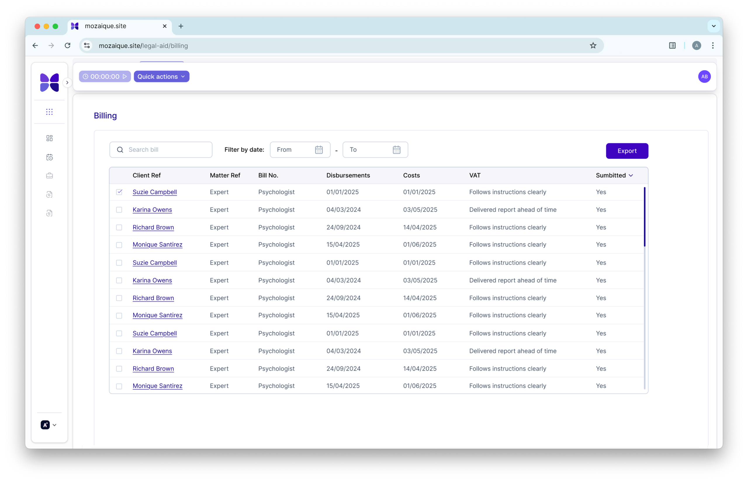
Task: Open the Quick actions dropdown
Action: click(x=162, y=77)
